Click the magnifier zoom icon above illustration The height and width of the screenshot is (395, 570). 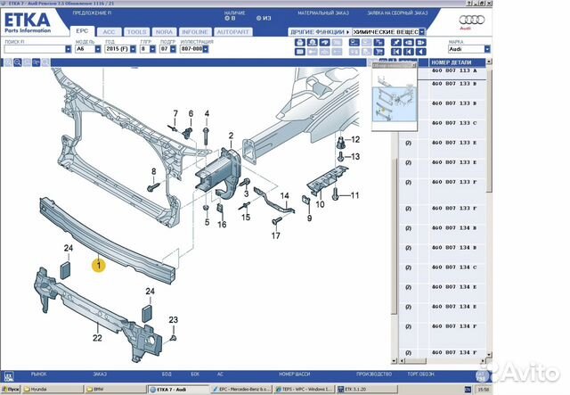[x=18, y=62]
